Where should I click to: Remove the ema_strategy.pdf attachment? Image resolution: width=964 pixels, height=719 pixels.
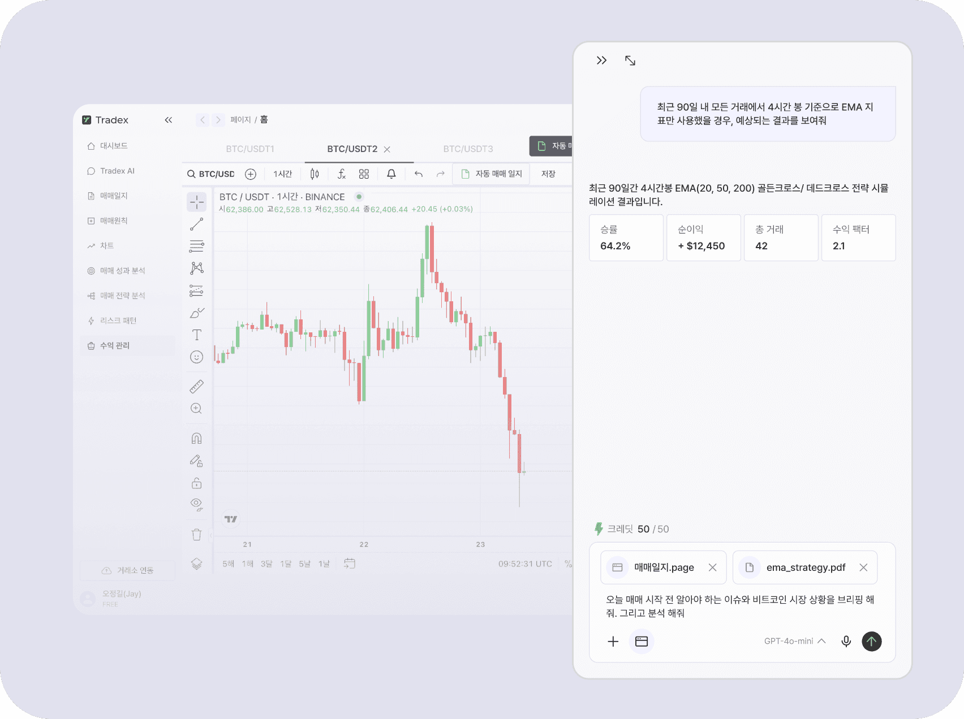pyautogui.click(x=863, y=568)
